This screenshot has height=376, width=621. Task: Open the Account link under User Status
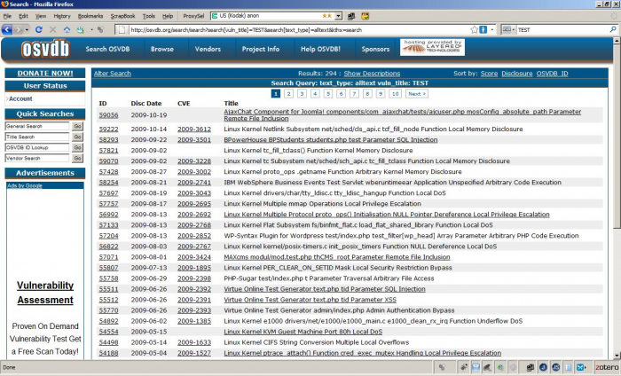[x=20, y=99]
